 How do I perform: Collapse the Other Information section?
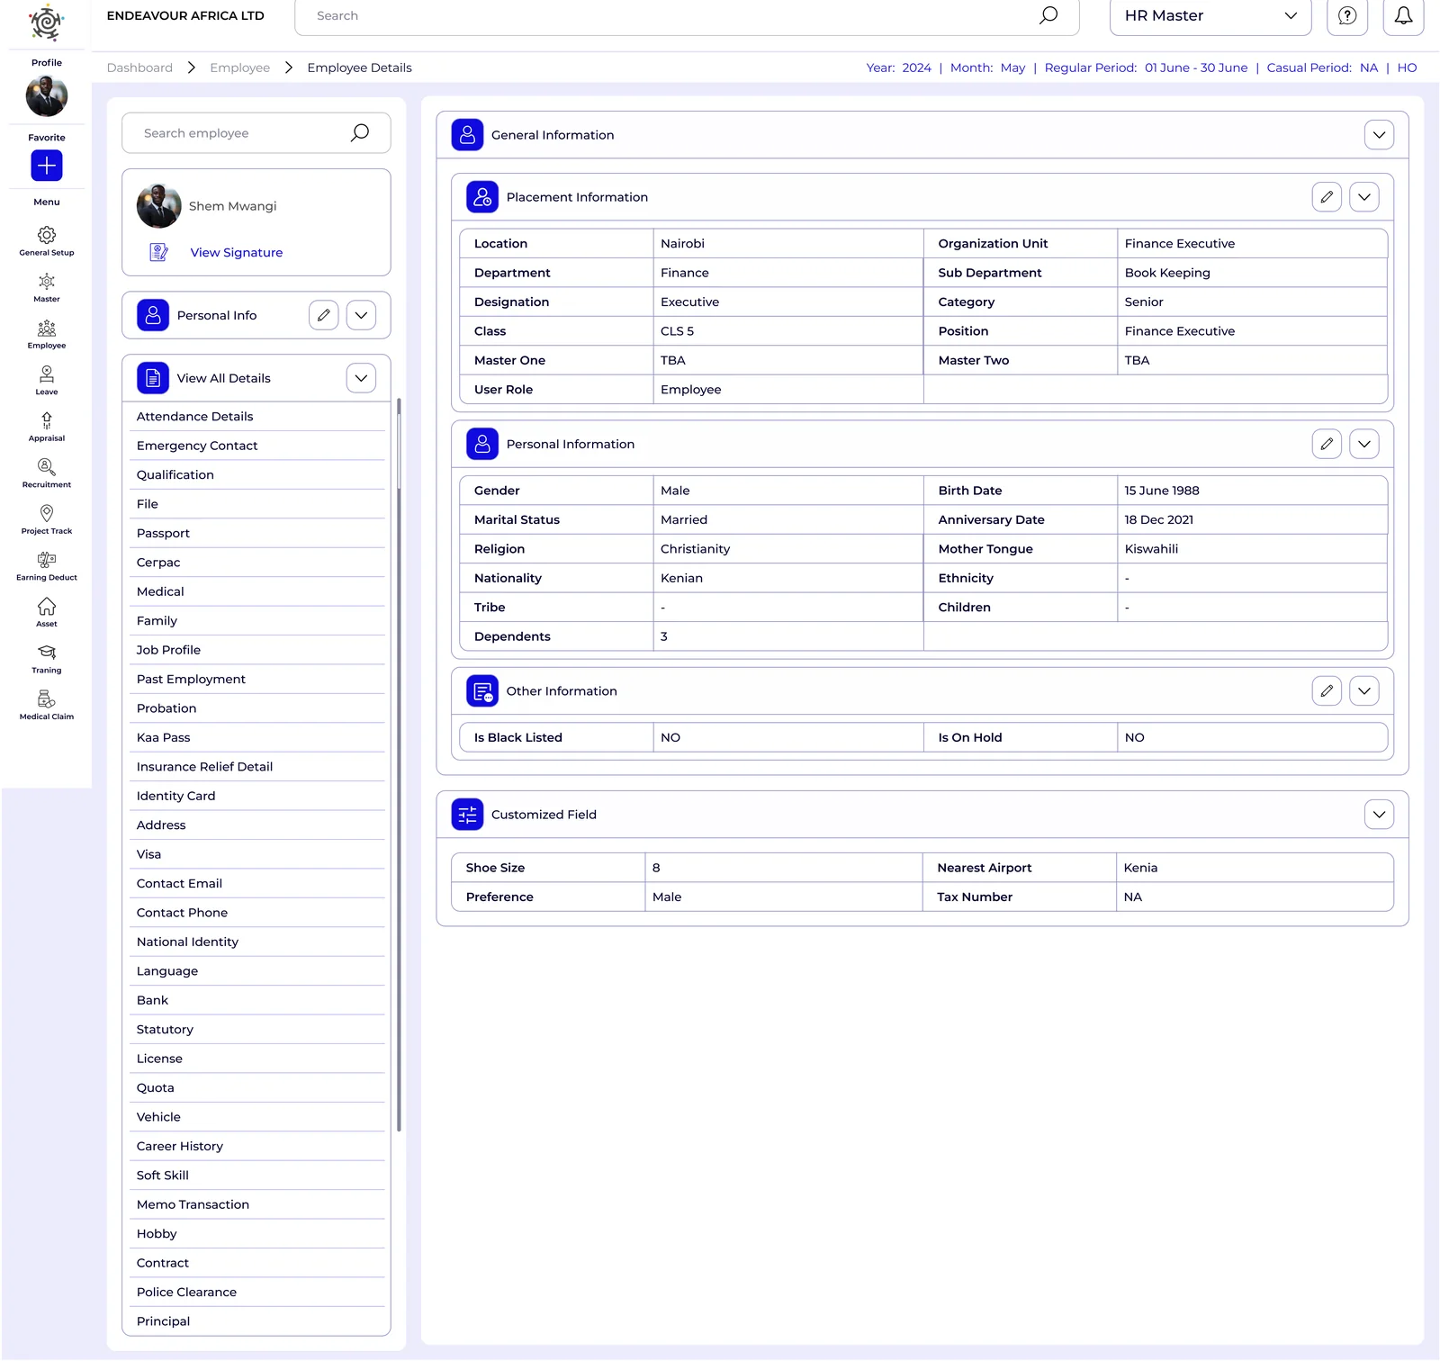coord(1364,691)
